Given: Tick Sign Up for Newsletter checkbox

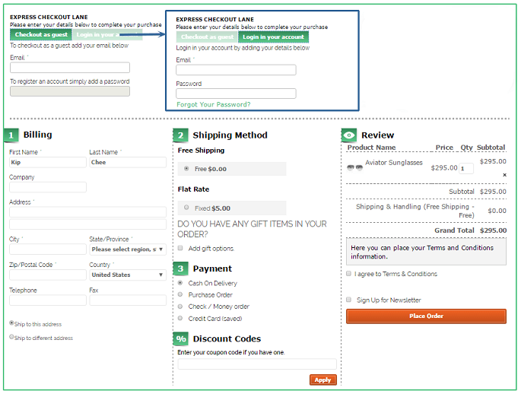Looking at the screenshot, I should (349, 300).
